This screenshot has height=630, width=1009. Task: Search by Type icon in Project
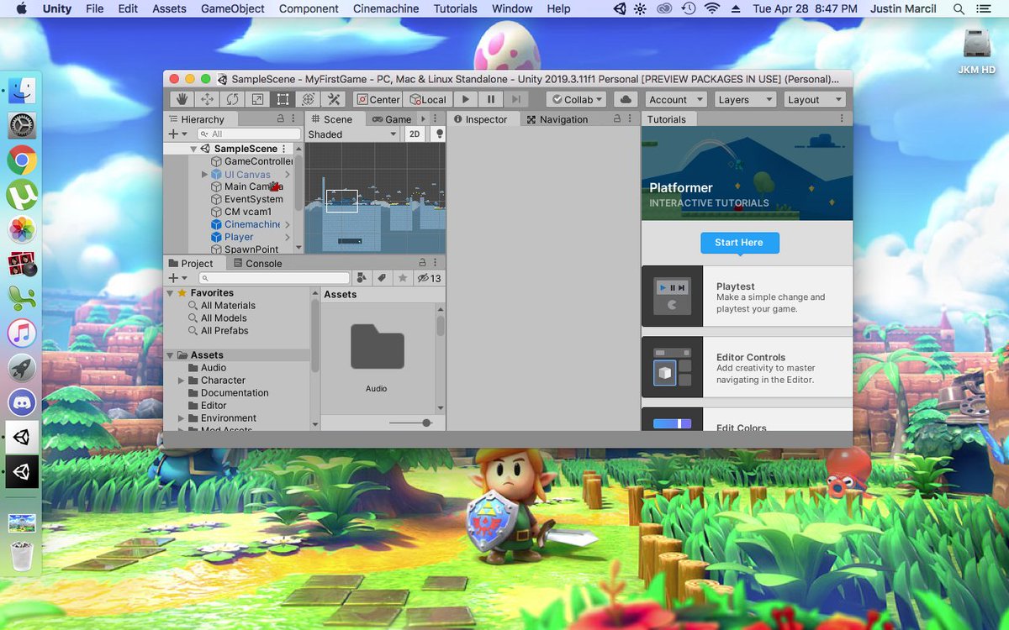click(362, 278)
